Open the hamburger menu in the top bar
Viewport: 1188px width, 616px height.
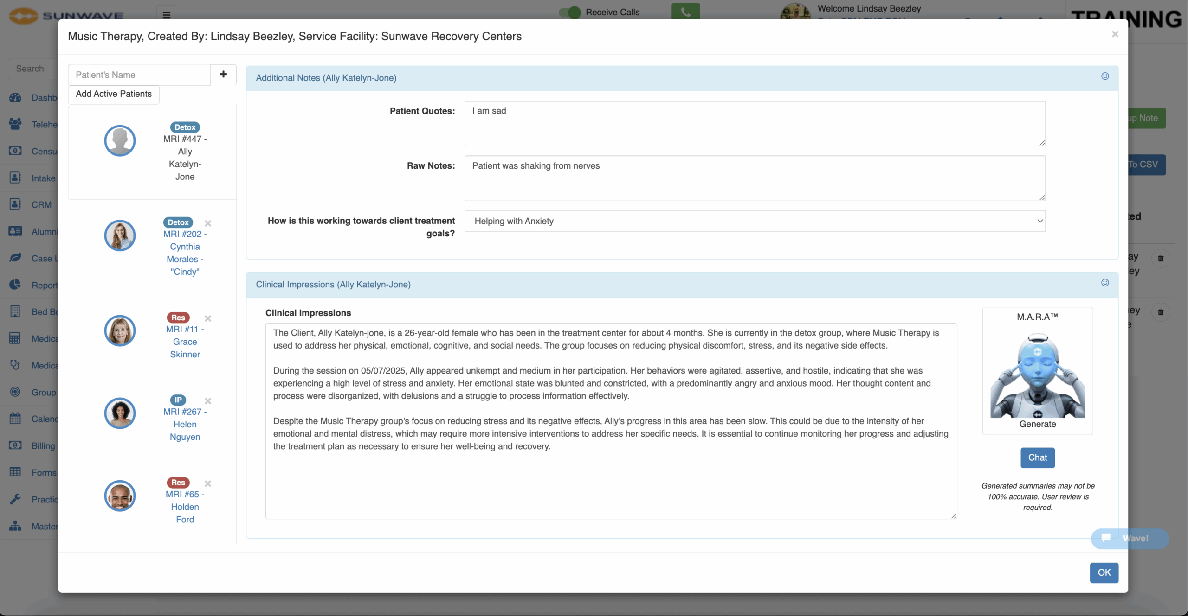click(167, 15)
